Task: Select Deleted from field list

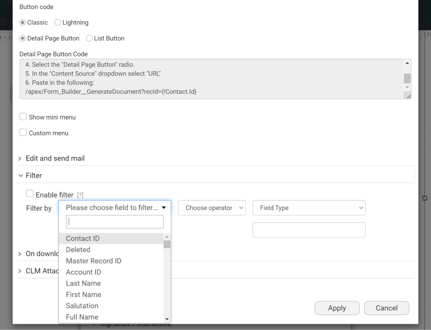Action: click(x=111, y=250)
